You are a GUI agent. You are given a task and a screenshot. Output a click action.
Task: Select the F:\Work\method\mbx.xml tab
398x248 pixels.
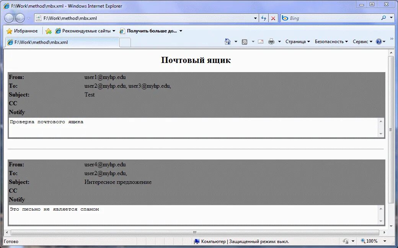click(x=62, y=42)
